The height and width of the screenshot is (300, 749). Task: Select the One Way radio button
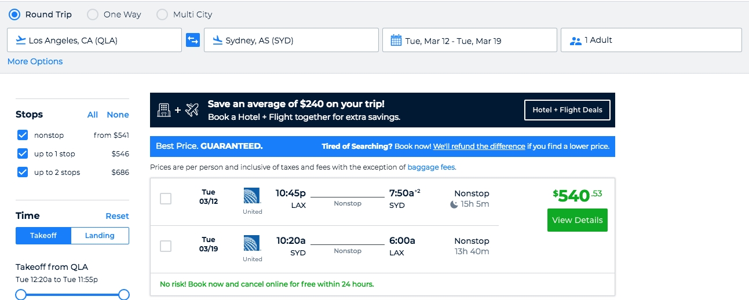(x=93, y=14)
